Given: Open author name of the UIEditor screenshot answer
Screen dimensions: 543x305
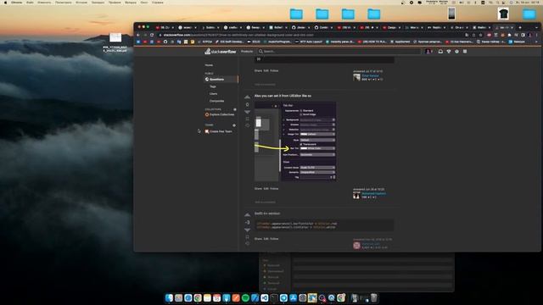Looking at the screenshot, I should tap(373, 194).
